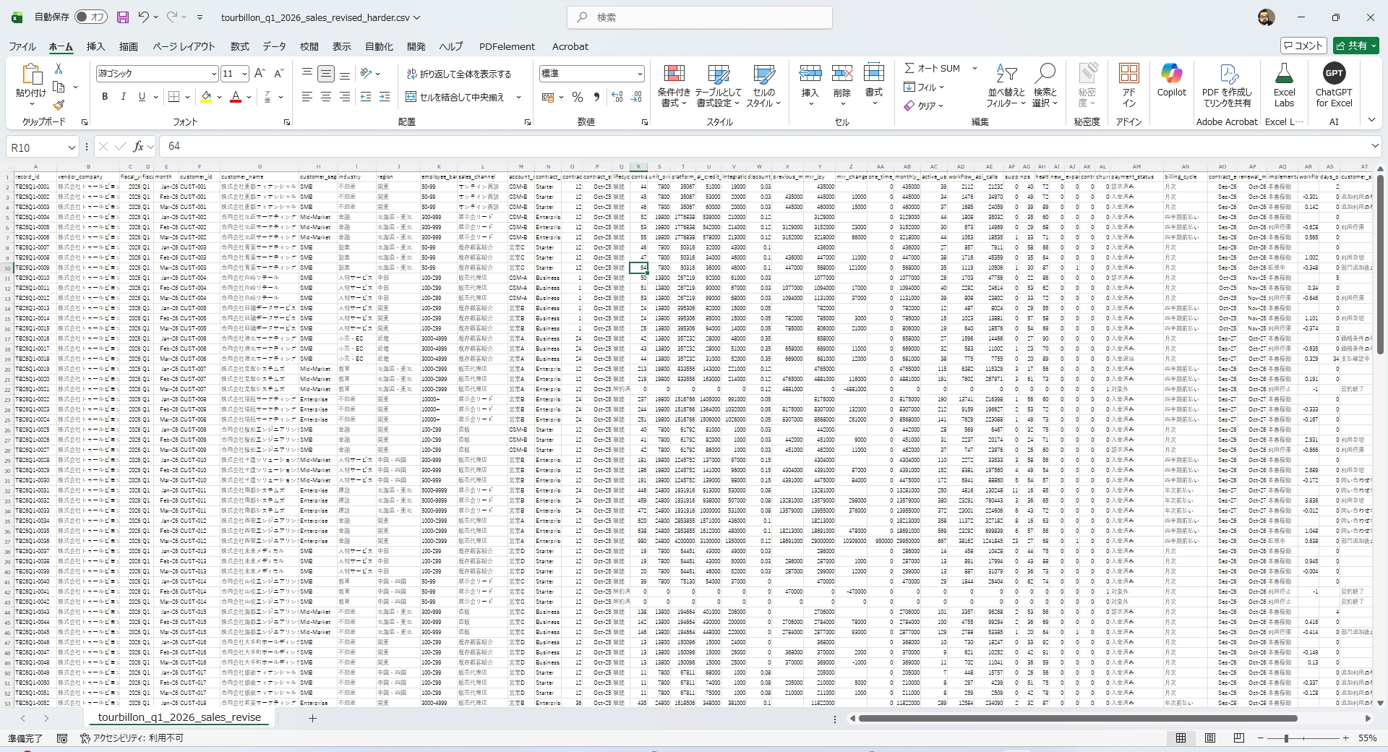Apply comma style format

point(596,97)
